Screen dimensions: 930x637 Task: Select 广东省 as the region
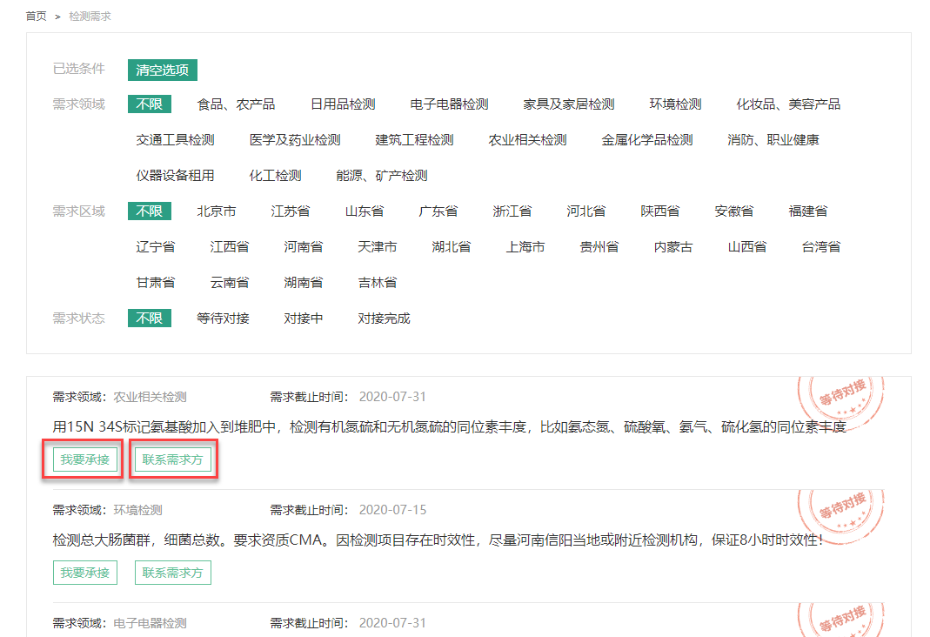click(x=438, y=211)
